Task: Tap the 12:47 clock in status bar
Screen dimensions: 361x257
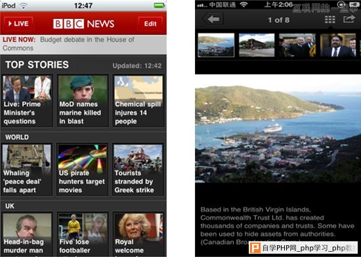Action: click(83, 5)
